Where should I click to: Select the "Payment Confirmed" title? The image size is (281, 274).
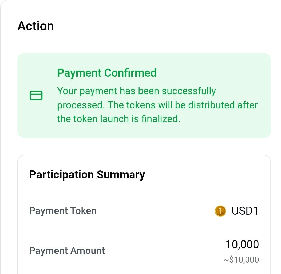(107, 73)
